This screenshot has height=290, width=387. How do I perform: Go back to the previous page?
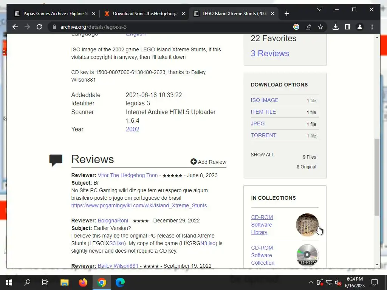[15, 27]
